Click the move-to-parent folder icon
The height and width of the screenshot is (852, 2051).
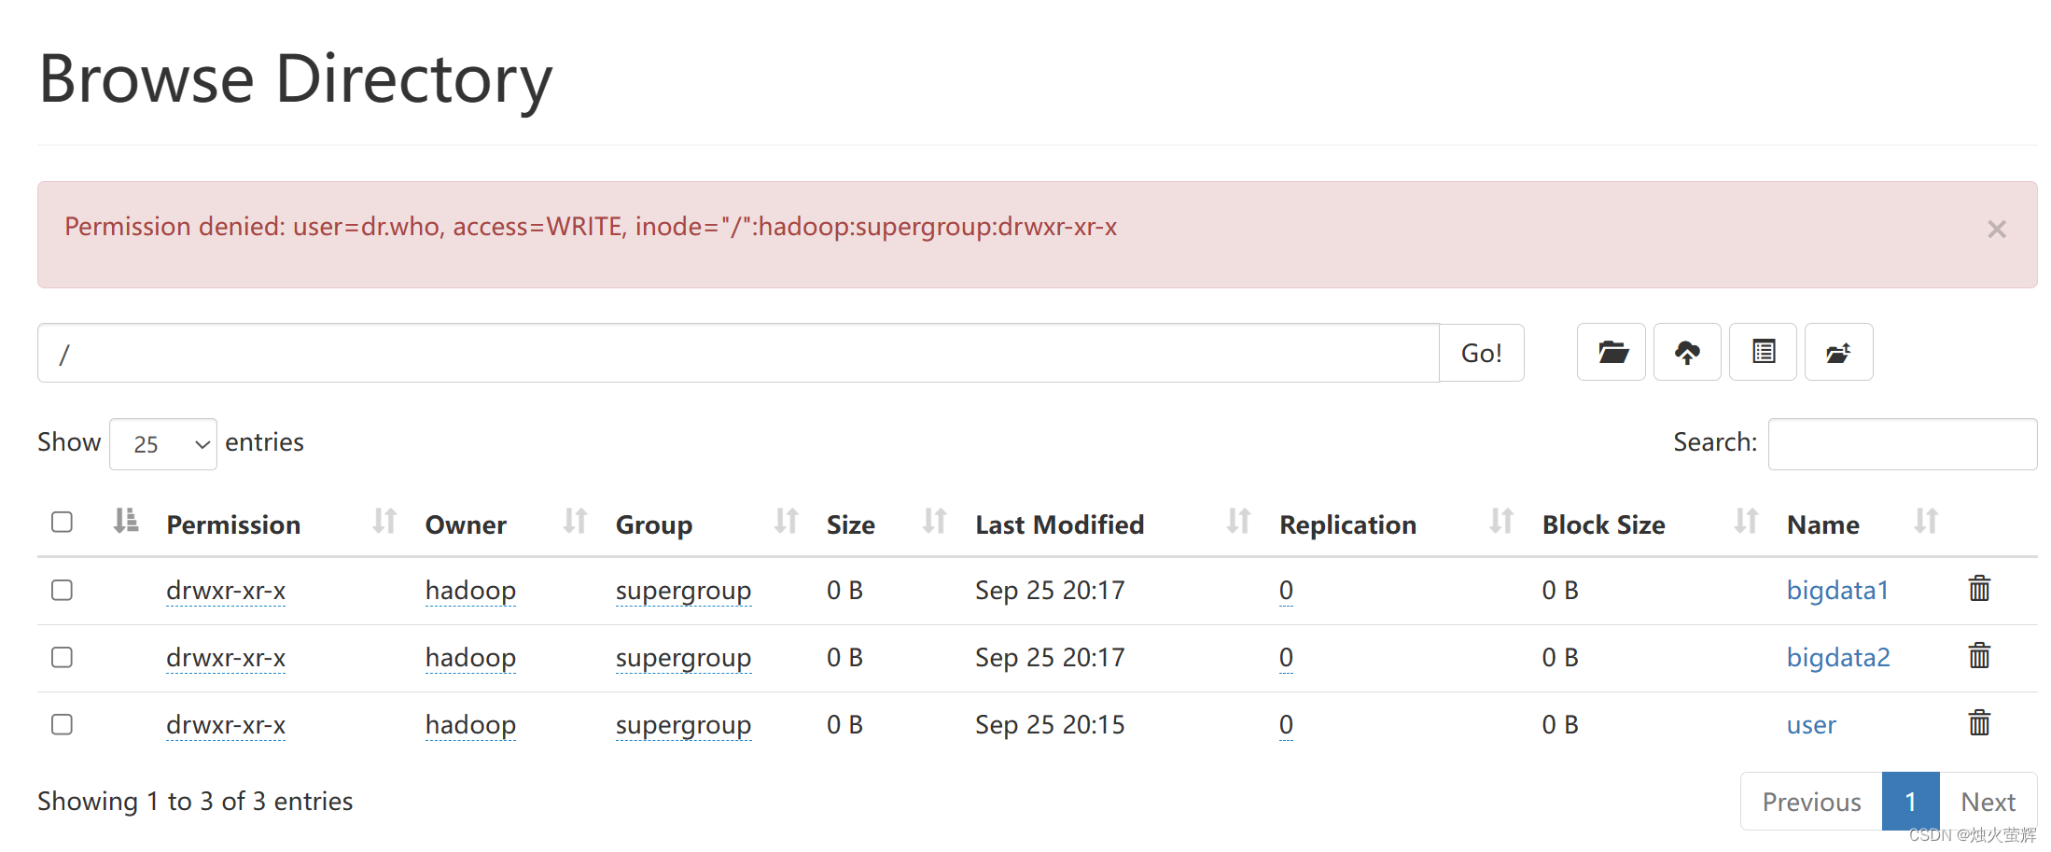coord(1838,352)
